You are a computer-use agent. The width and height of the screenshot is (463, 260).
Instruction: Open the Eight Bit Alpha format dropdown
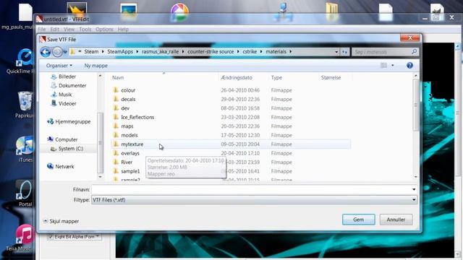(98, 236)
